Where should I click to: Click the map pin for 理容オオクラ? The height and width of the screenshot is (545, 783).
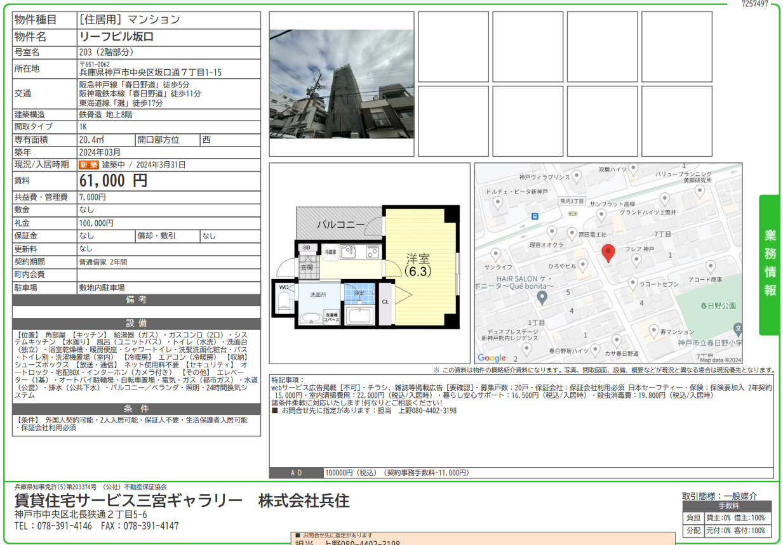(x=552, y=232)
